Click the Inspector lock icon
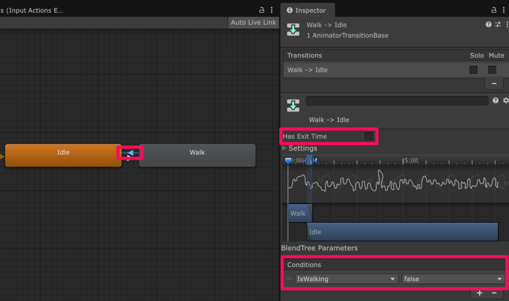The image size is (509, 301). click(x=494, y=10)
